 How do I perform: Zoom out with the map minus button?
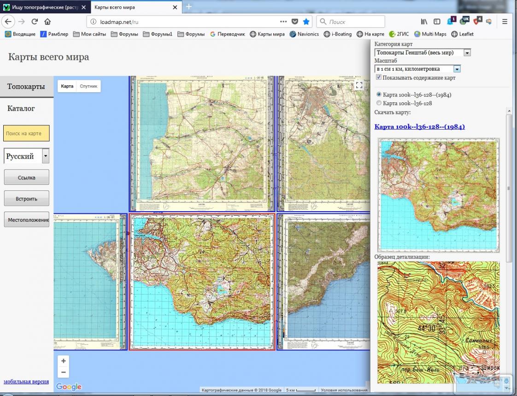(x=64, y=372)
